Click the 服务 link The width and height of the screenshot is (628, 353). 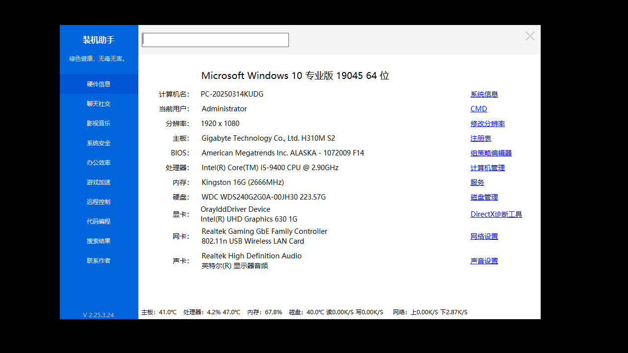click(477, 182)
